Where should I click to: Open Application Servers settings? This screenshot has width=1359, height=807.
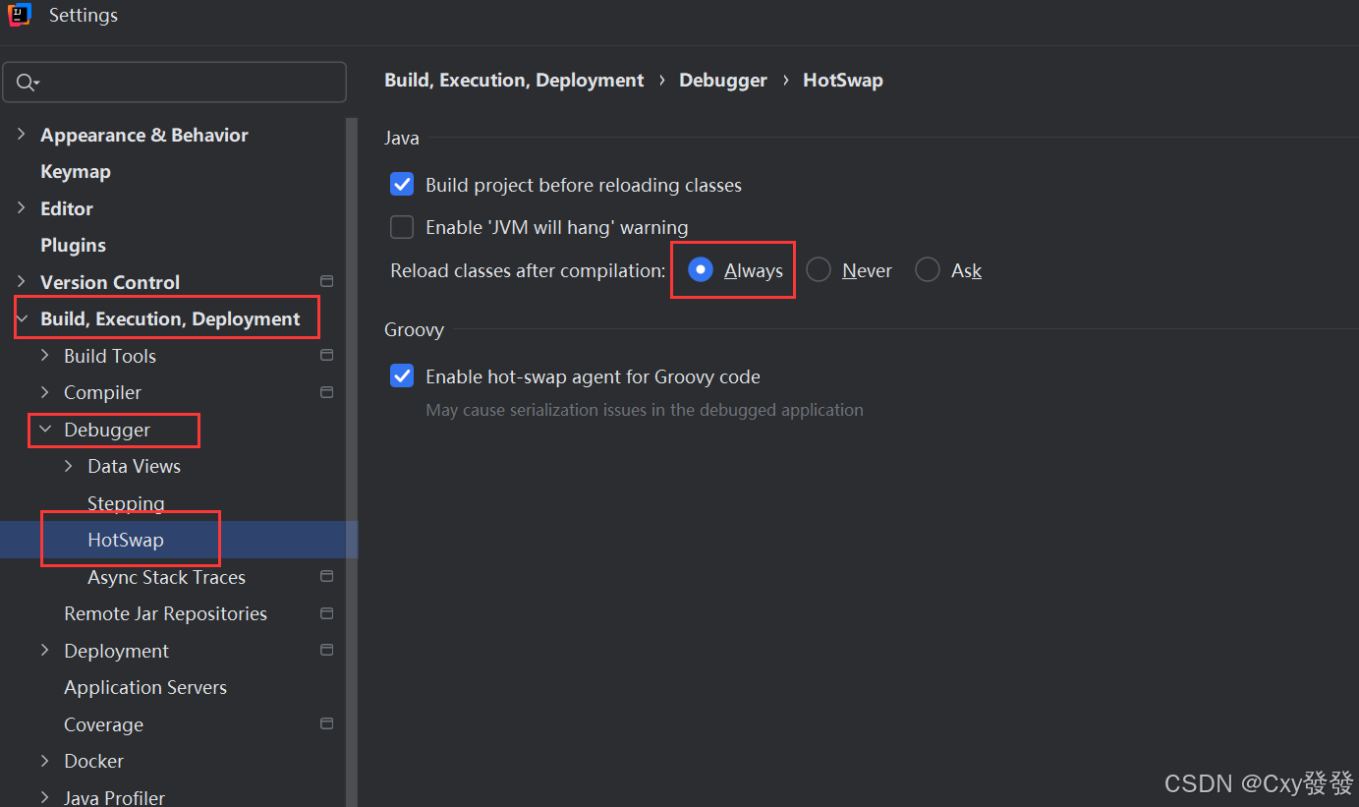tap(145, 687)
